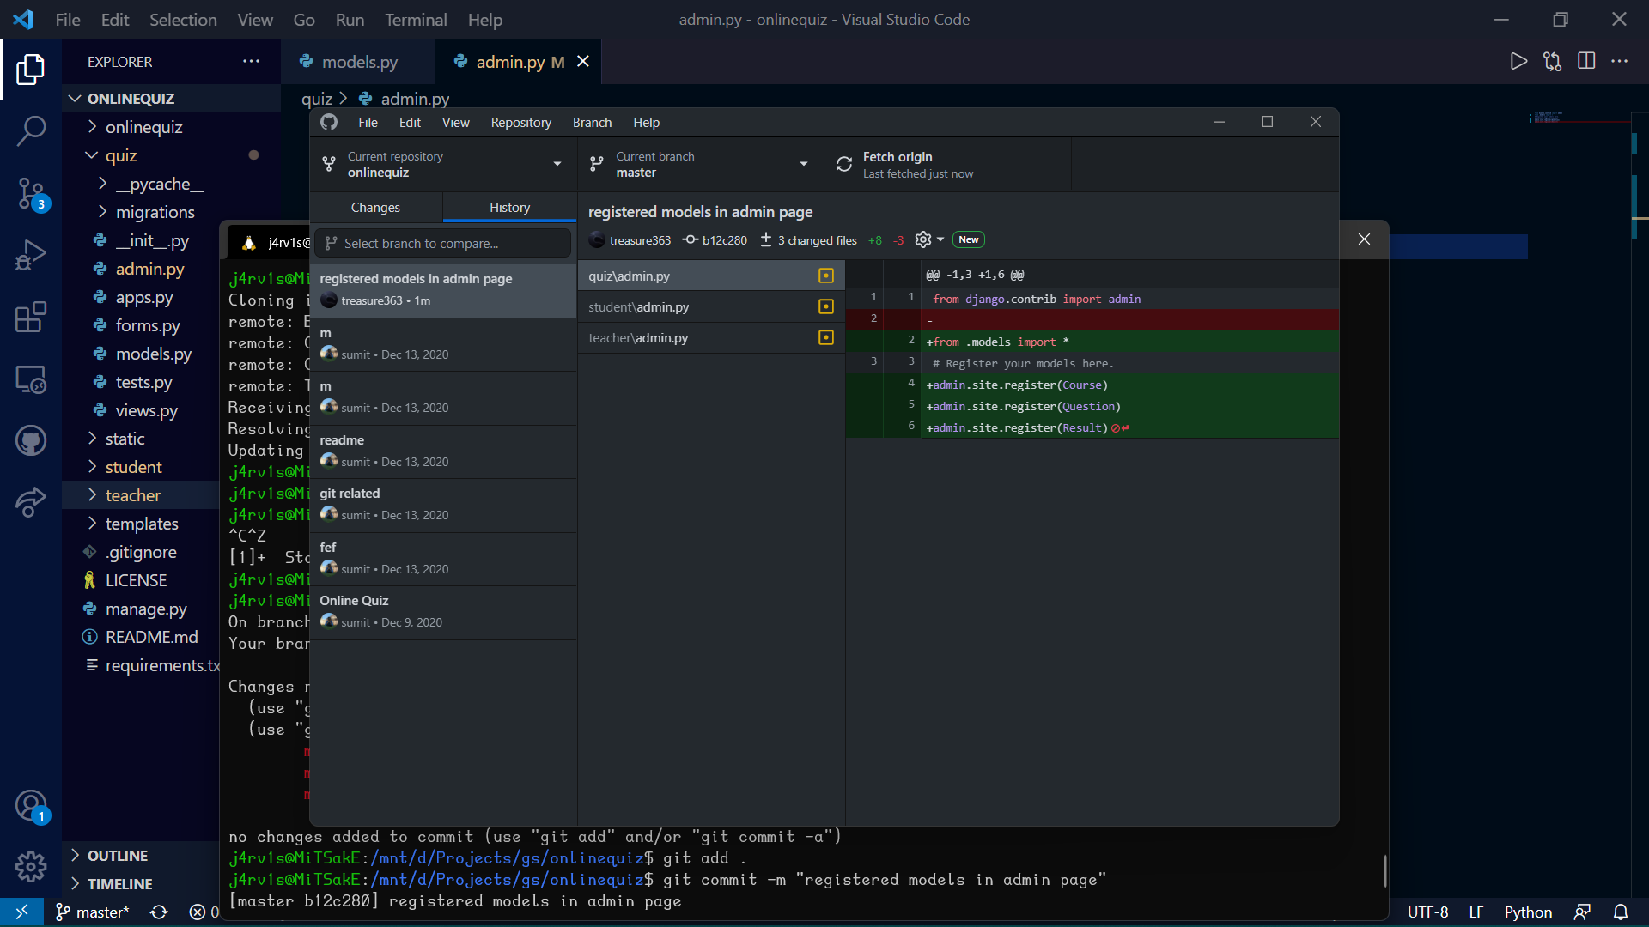Click the Split Editor Right icon

(x=1586, y=61)
